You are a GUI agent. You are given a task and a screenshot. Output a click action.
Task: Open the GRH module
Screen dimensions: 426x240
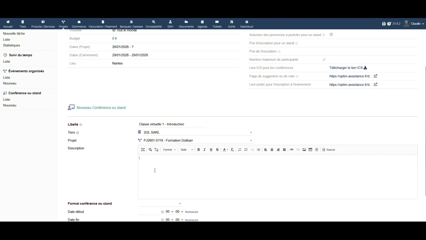click(170, 24)
